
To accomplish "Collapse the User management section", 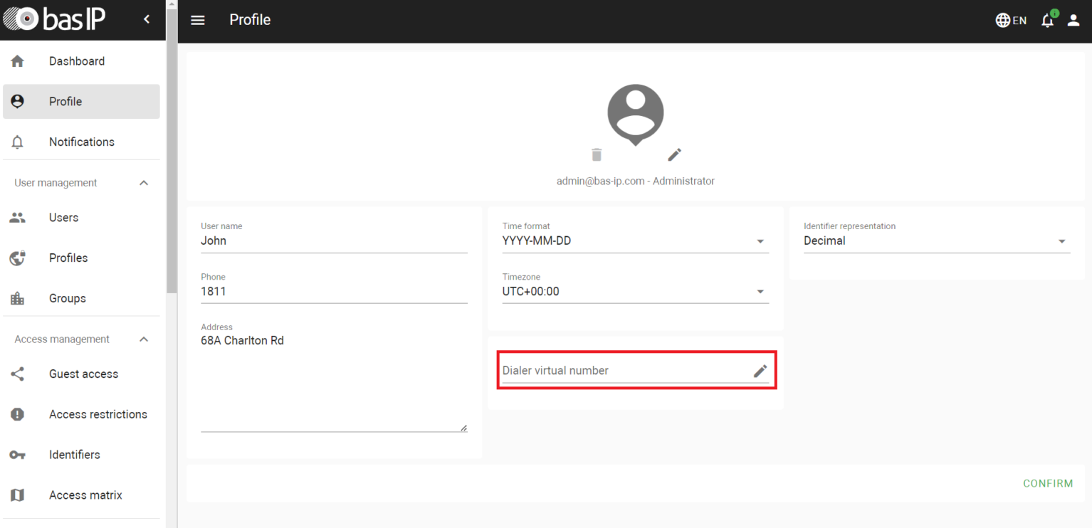I will tap(143, 182).
